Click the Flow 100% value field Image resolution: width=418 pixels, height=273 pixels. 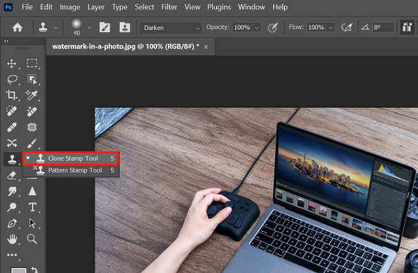[316, 28]
